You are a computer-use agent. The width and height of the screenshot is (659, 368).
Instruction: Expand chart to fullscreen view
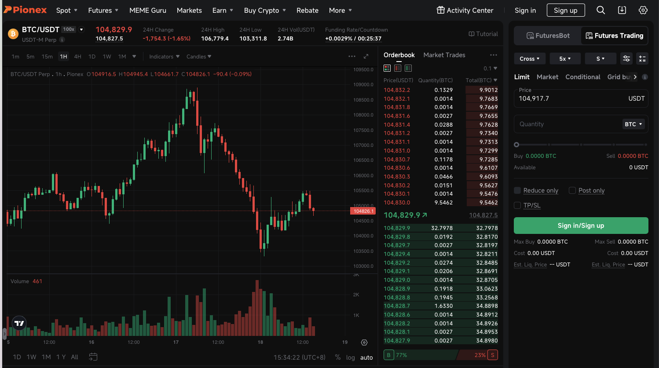click(x=366, y=56)
